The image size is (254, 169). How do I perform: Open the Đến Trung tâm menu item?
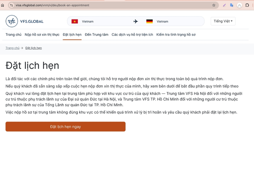(x=97, y=35)
